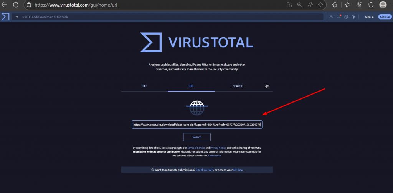Screen dimensions: 393x193
Task: Open Privacy Notice link
Action: [218, 148]
